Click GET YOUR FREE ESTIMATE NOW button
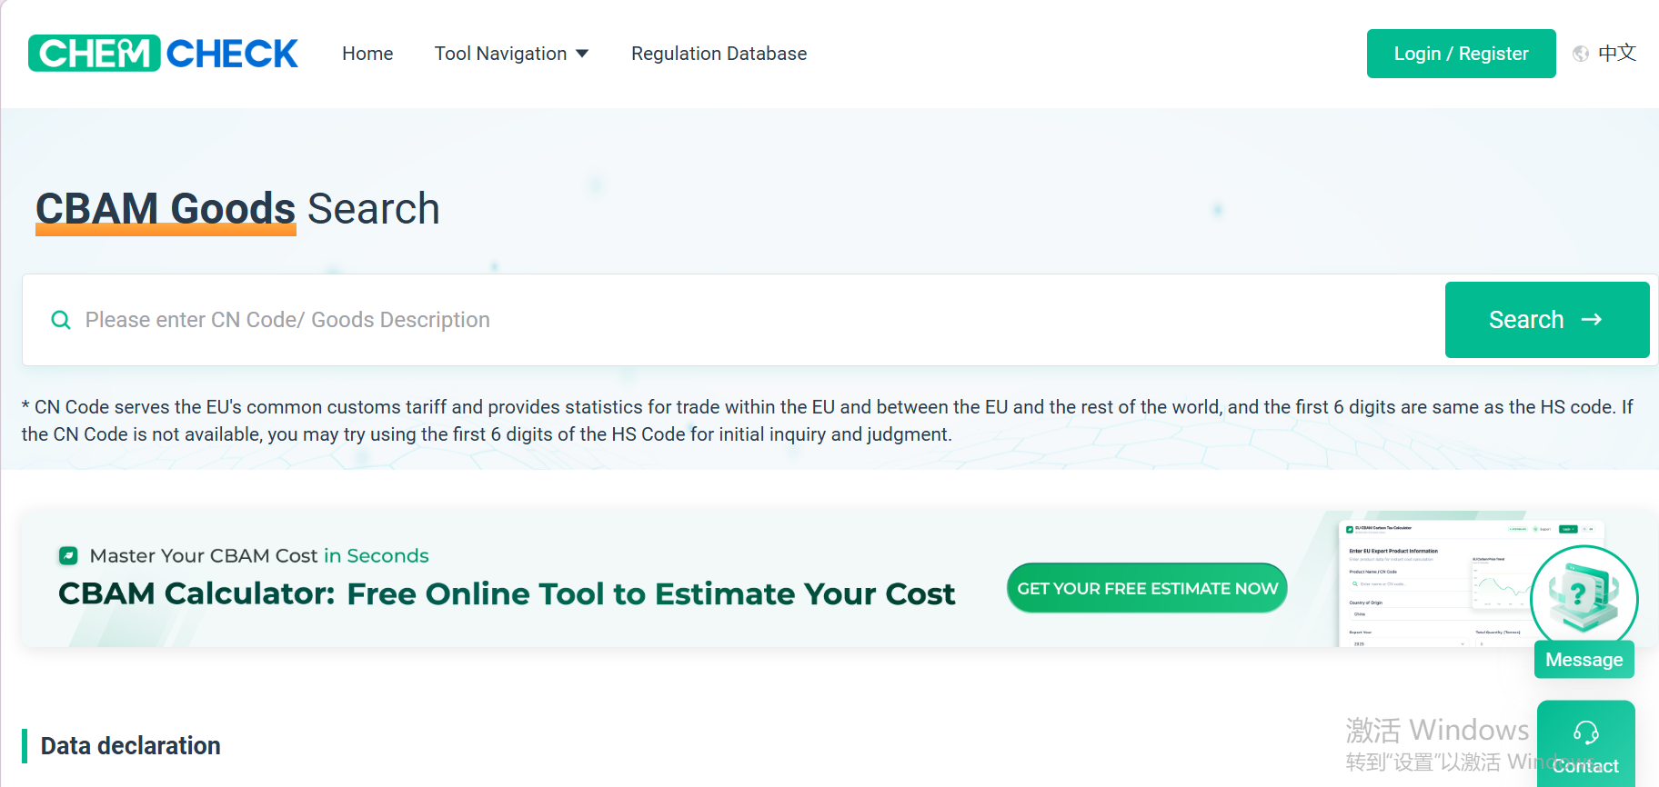This screenshot has width=1659, height=787. click(x=1147, y=588)
